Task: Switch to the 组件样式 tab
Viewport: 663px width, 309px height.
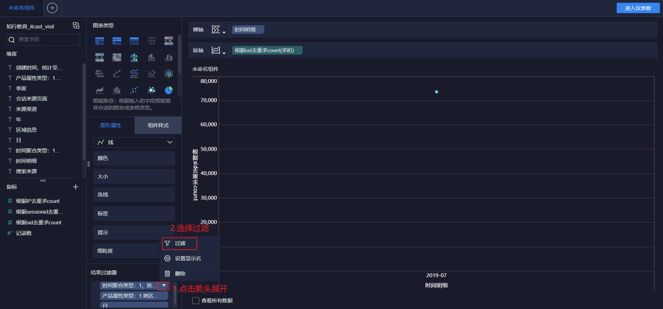Action: (x=158, y=125)
